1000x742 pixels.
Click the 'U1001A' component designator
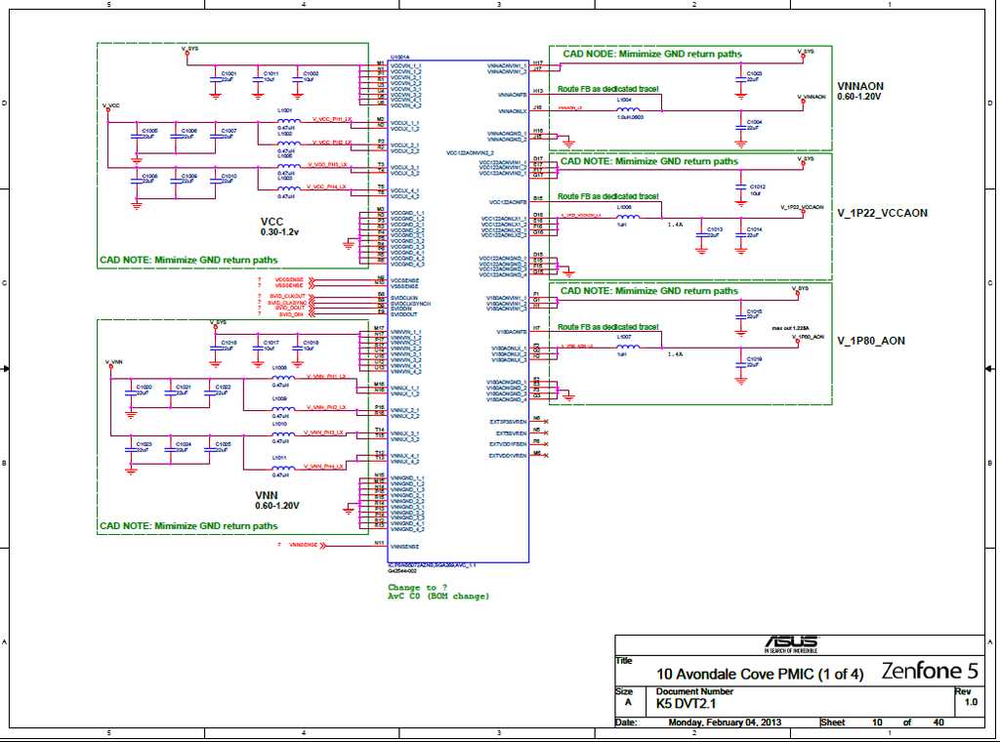[x=399, y=58]
